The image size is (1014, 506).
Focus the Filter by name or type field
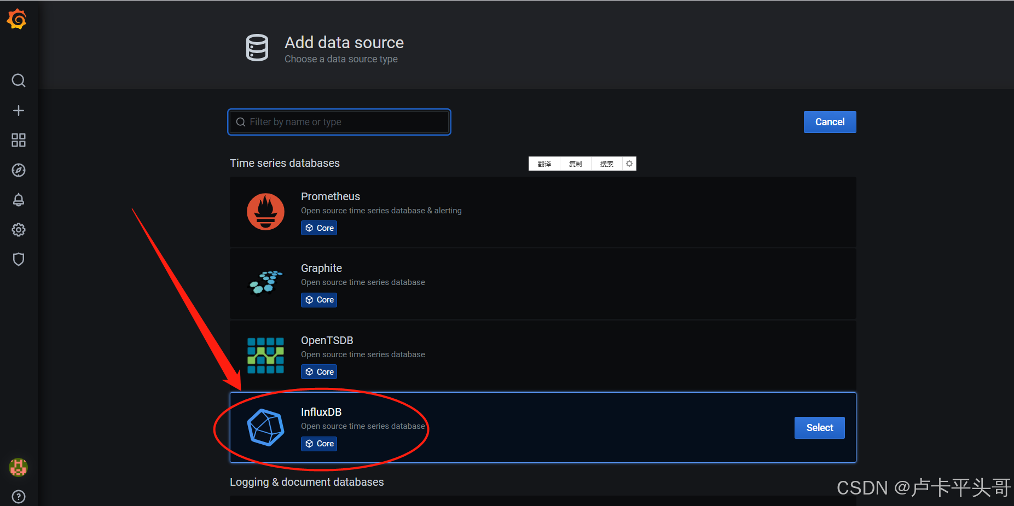339,122
